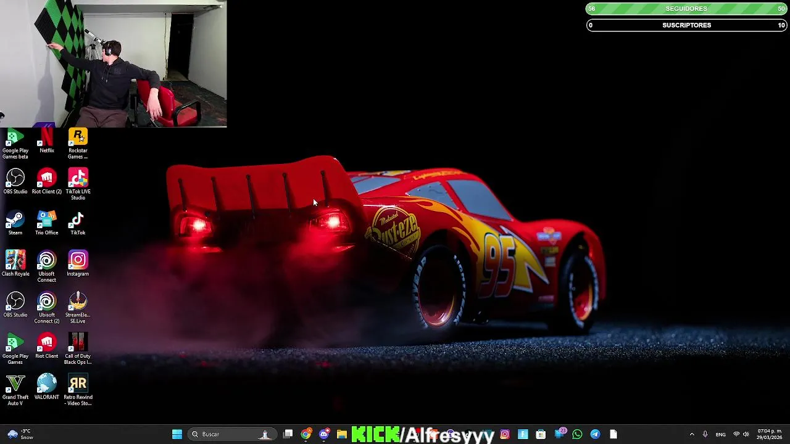790x444 pixels.
Task: Select the OBS Studio icon beside Ubisoft Connect (2)
Action: (15, 305)
